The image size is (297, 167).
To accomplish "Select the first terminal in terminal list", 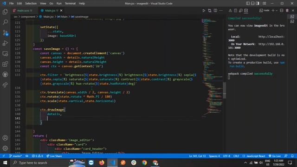I will click(x=292, y=17).
